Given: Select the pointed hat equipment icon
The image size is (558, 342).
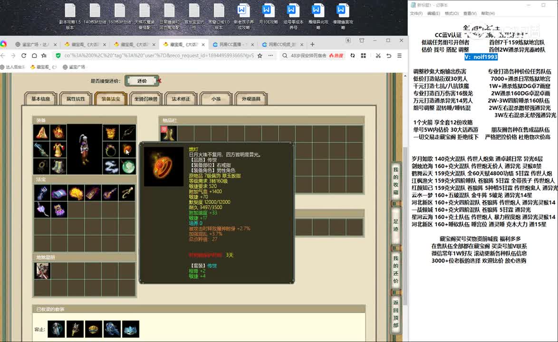Looking at the screenshot, I should [x=42, y=133].
